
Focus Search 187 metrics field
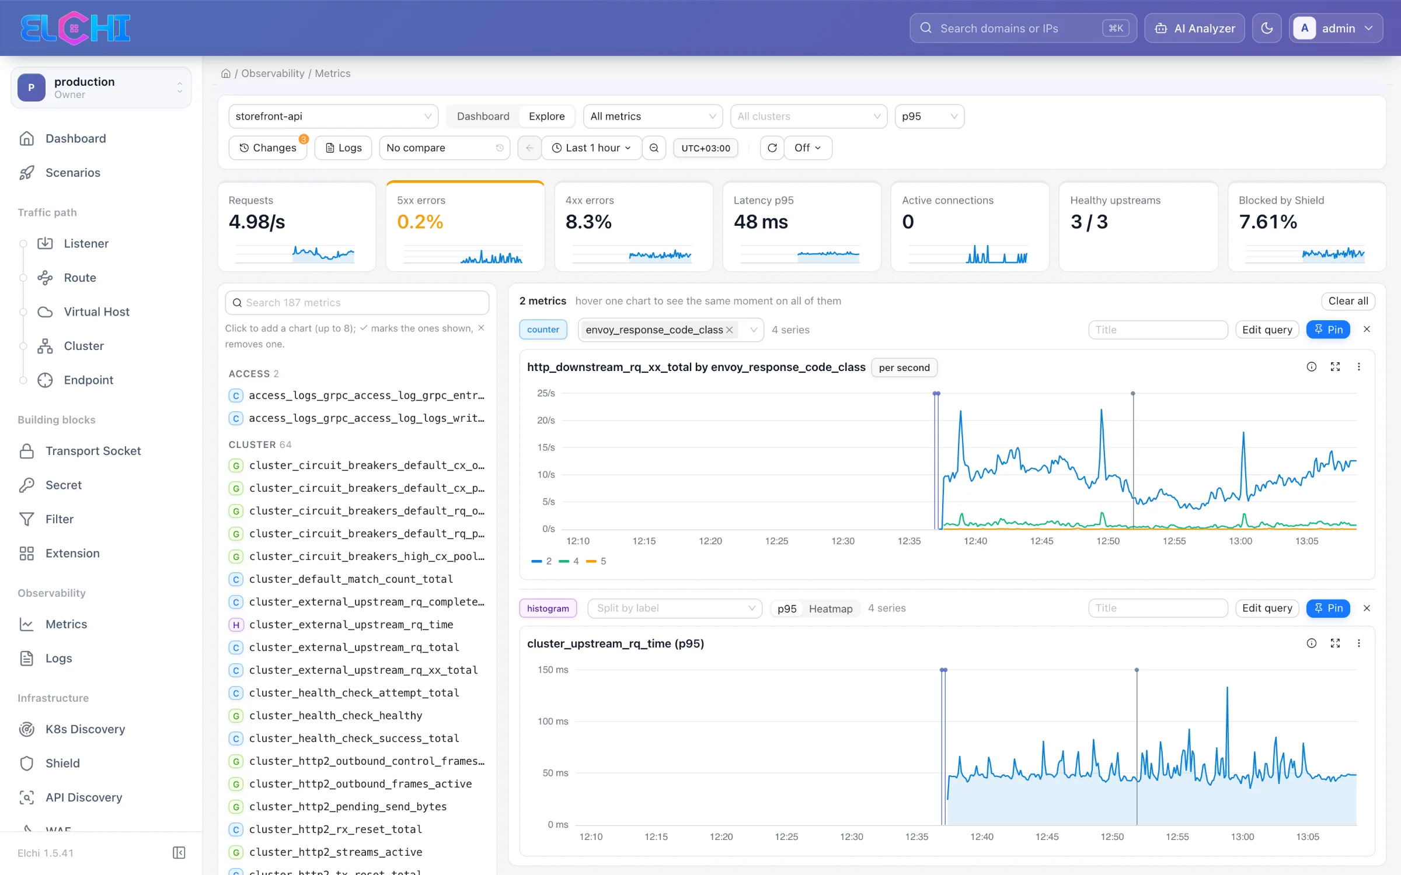coord(357,303)
